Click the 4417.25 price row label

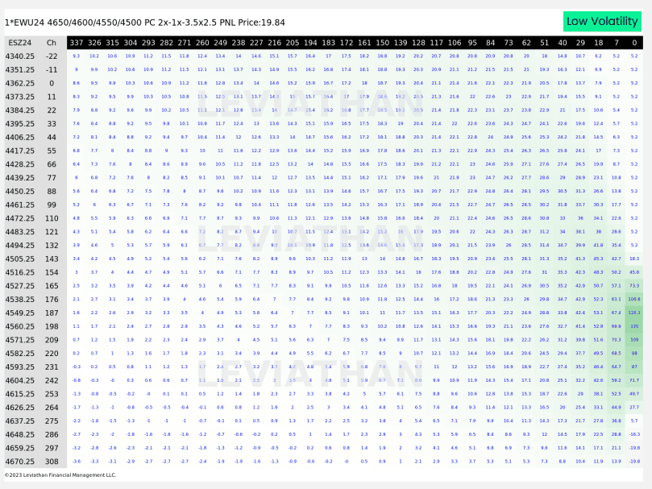coord(19,151)
